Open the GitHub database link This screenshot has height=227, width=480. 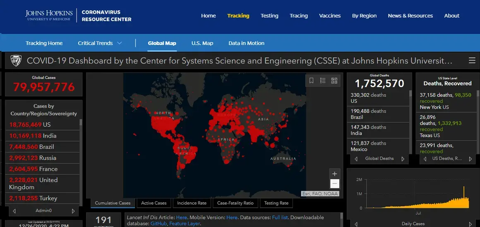(158, 224)
